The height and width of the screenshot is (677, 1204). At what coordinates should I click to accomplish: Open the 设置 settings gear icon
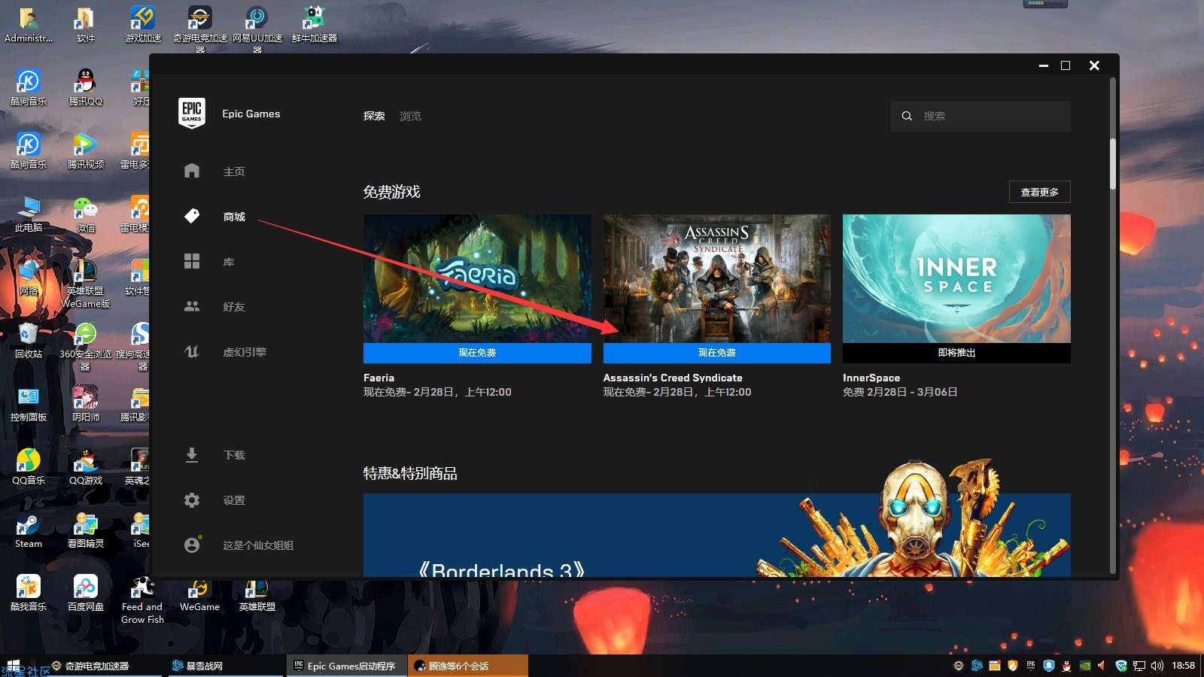click(x=192, y=499)
